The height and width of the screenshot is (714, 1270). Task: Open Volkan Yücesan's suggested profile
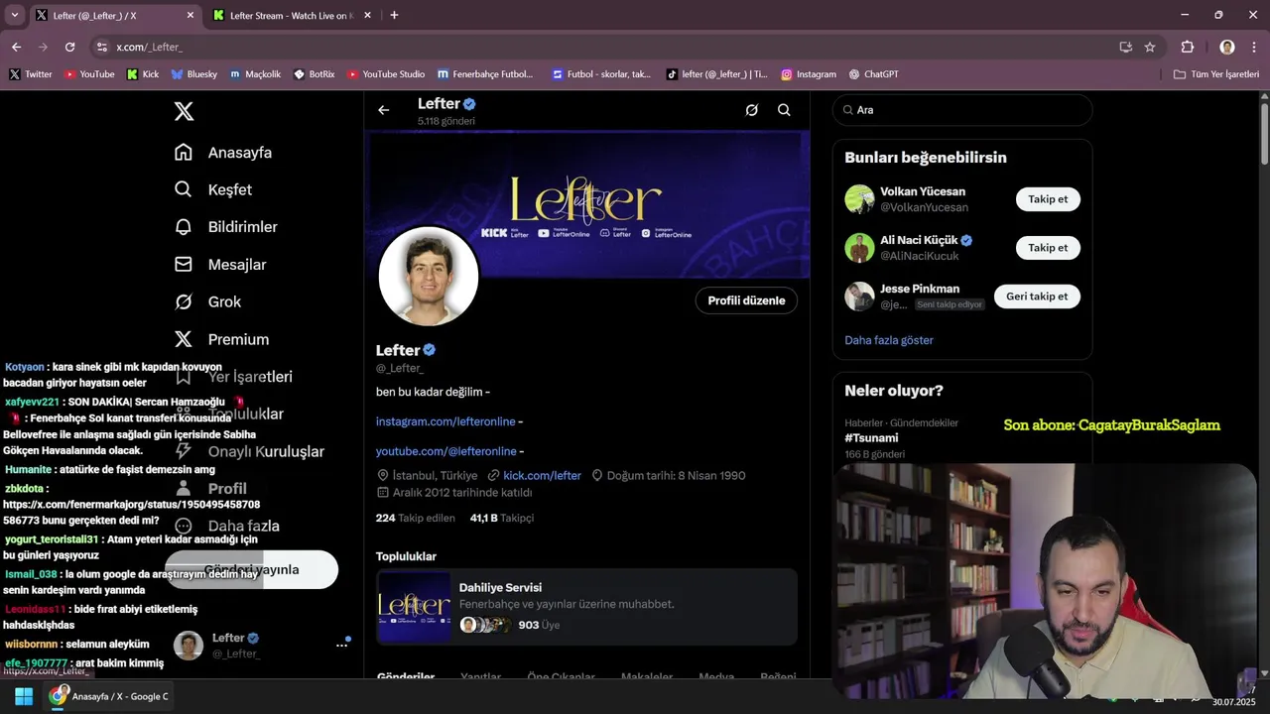point(923,191)
